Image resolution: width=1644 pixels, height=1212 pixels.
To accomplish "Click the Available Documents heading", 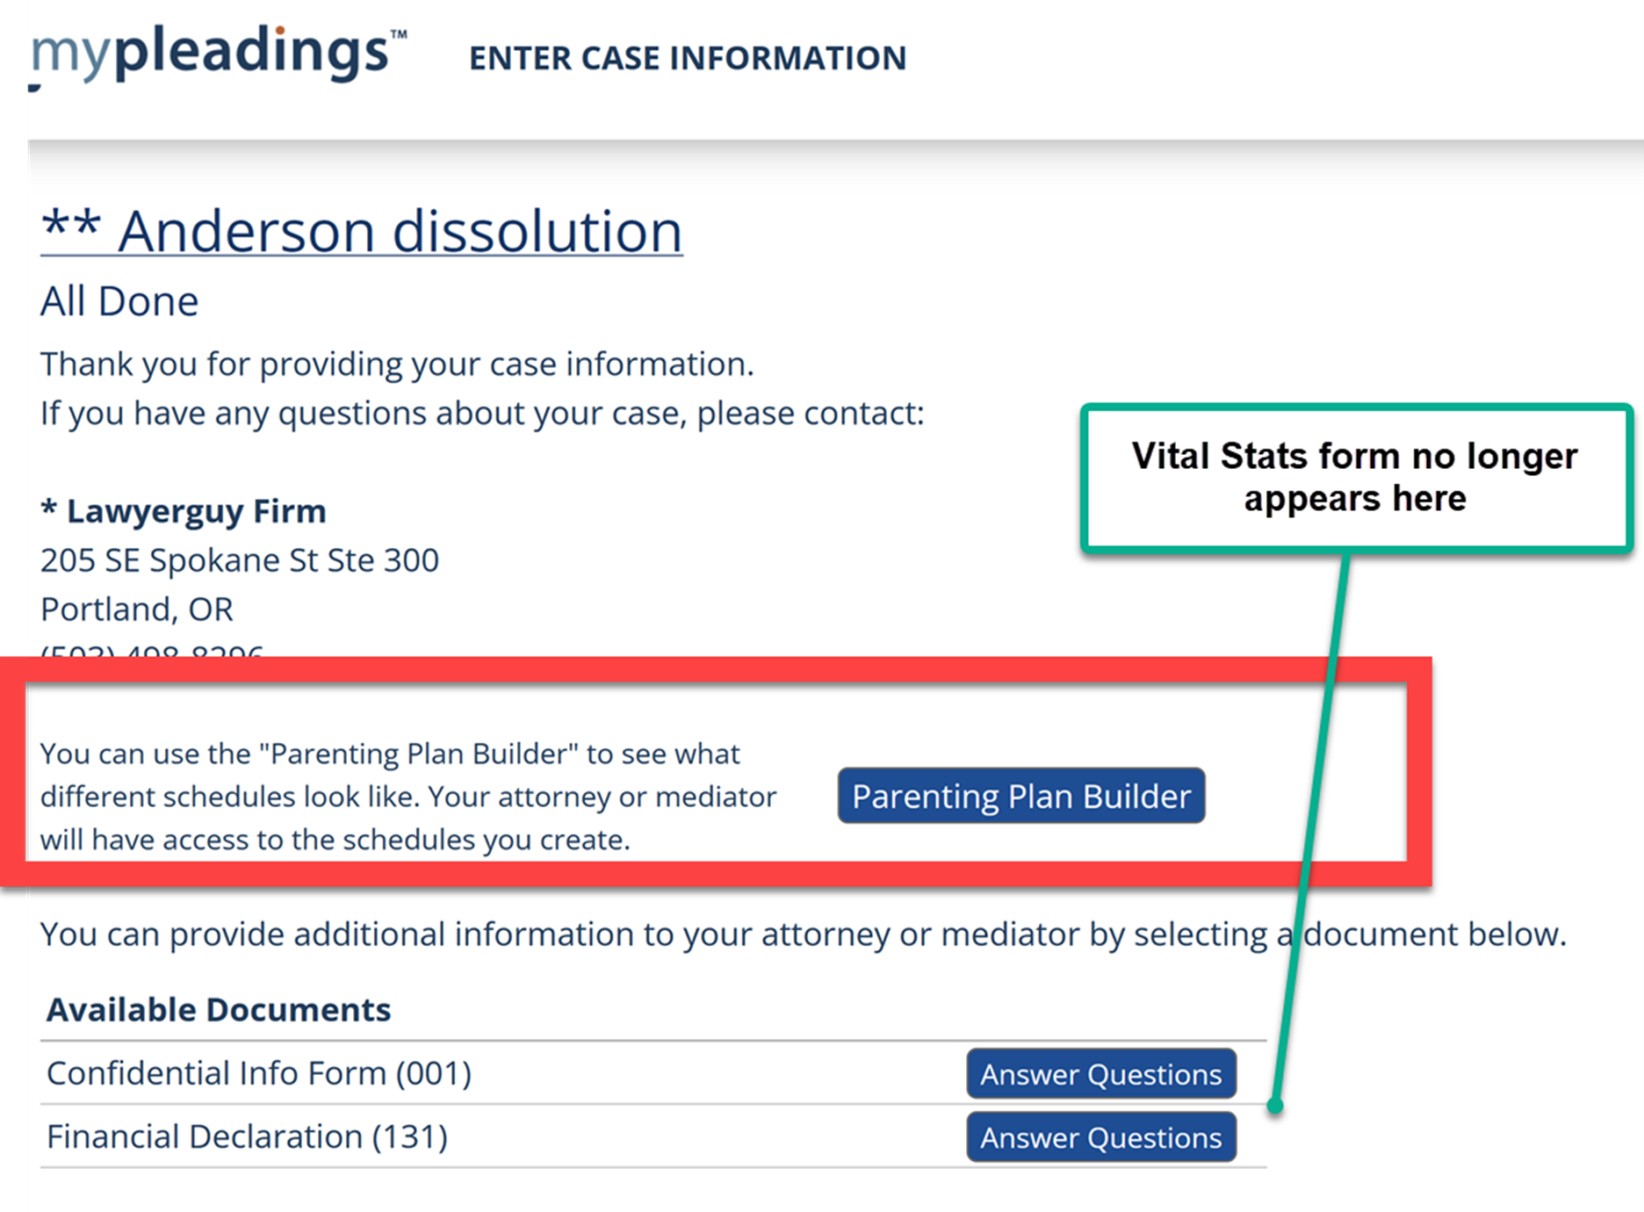I will click(x=219, y=1010).
